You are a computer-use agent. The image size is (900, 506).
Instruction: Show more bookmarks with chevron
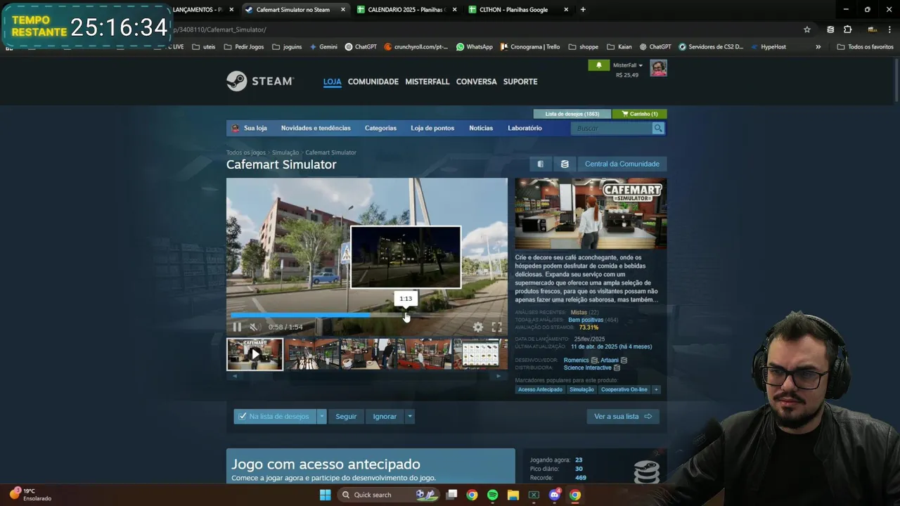(x=818, y=47)
